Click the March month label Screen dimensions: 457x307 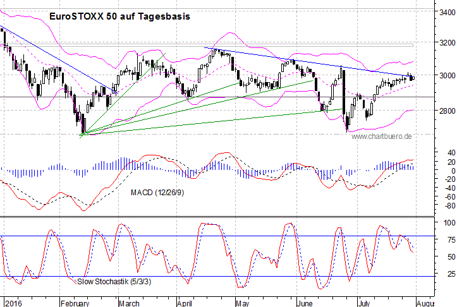coord(130,303)
